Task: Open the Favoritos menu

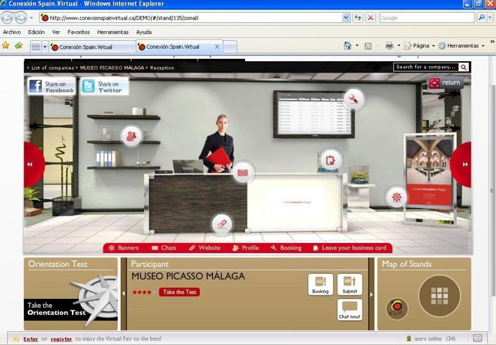Action: point(78,32)
